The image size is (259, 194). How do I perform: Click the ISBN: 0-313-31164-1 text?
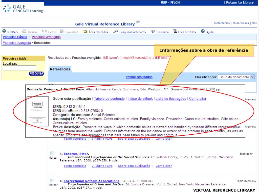pyautogui.click(x=69, y=107)
